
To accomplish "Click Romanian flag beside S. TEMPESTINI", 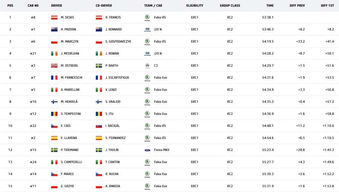I will click(54, 114).
